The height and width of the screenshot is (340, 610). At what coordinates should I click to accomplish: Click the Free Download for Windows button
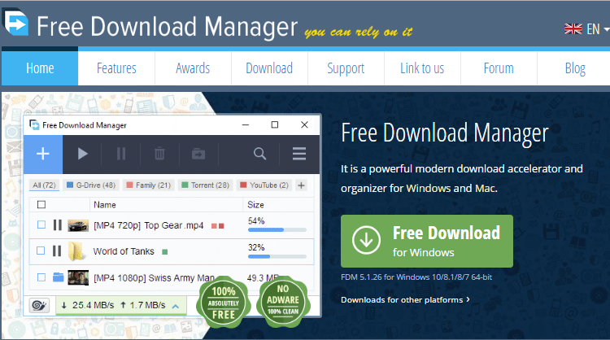427,241
